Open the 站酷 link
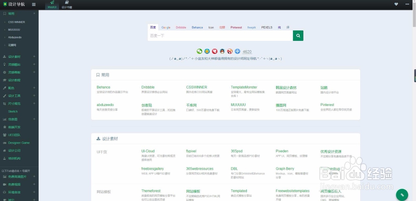 coord(324,88)
